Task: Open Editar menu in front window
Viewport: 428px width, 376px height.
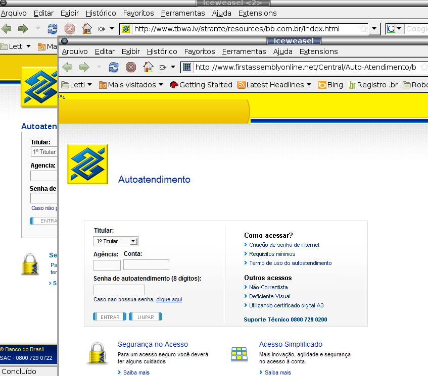Action: [x=105, y=51]
